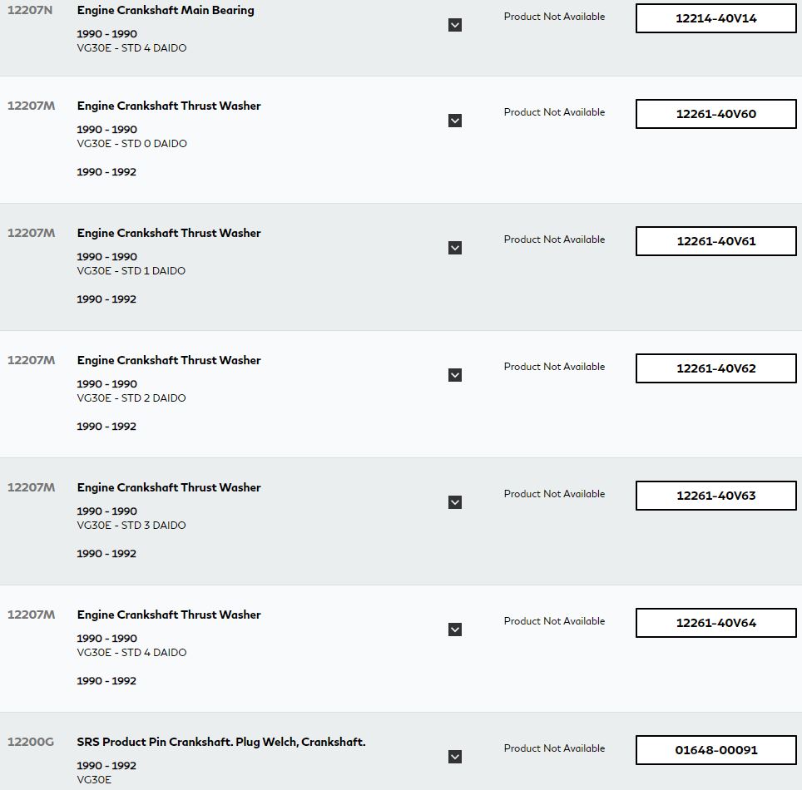Click Product Not Available beside 12261-40V60

coord(554,112)
